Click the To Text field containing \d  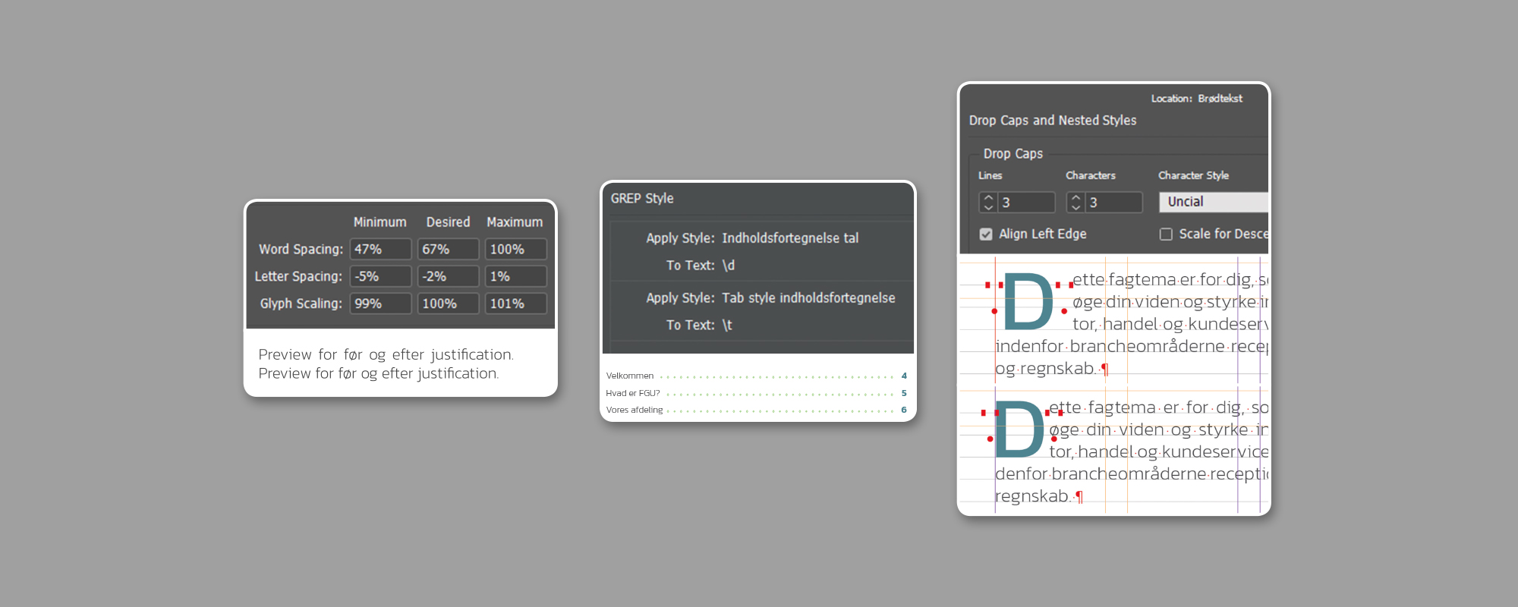tap(729, 266)
